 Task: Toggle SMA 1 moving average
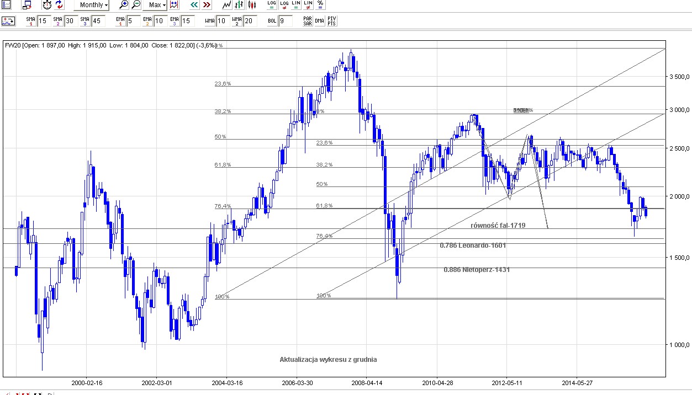tap(30, 21)
